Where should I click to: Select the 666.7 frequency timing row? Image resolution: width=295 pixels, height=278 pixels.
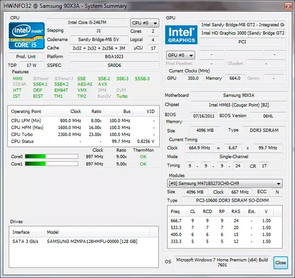(x=225, y=221)
